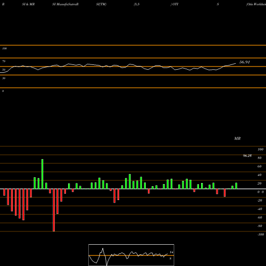Click the RSI 100 level label
266x266 pixels.
click(x=5, y=48)
